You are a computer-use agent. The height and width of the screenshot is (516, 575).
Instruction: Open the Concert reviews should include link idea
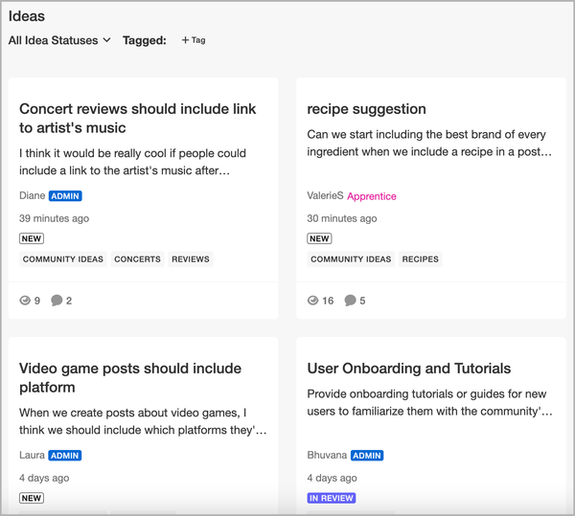(x=137, y=119)
